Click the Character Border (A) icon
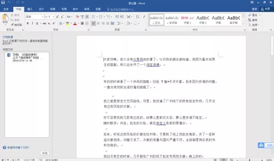The height and width of the screenshot is (161, 274). (87, 17)
